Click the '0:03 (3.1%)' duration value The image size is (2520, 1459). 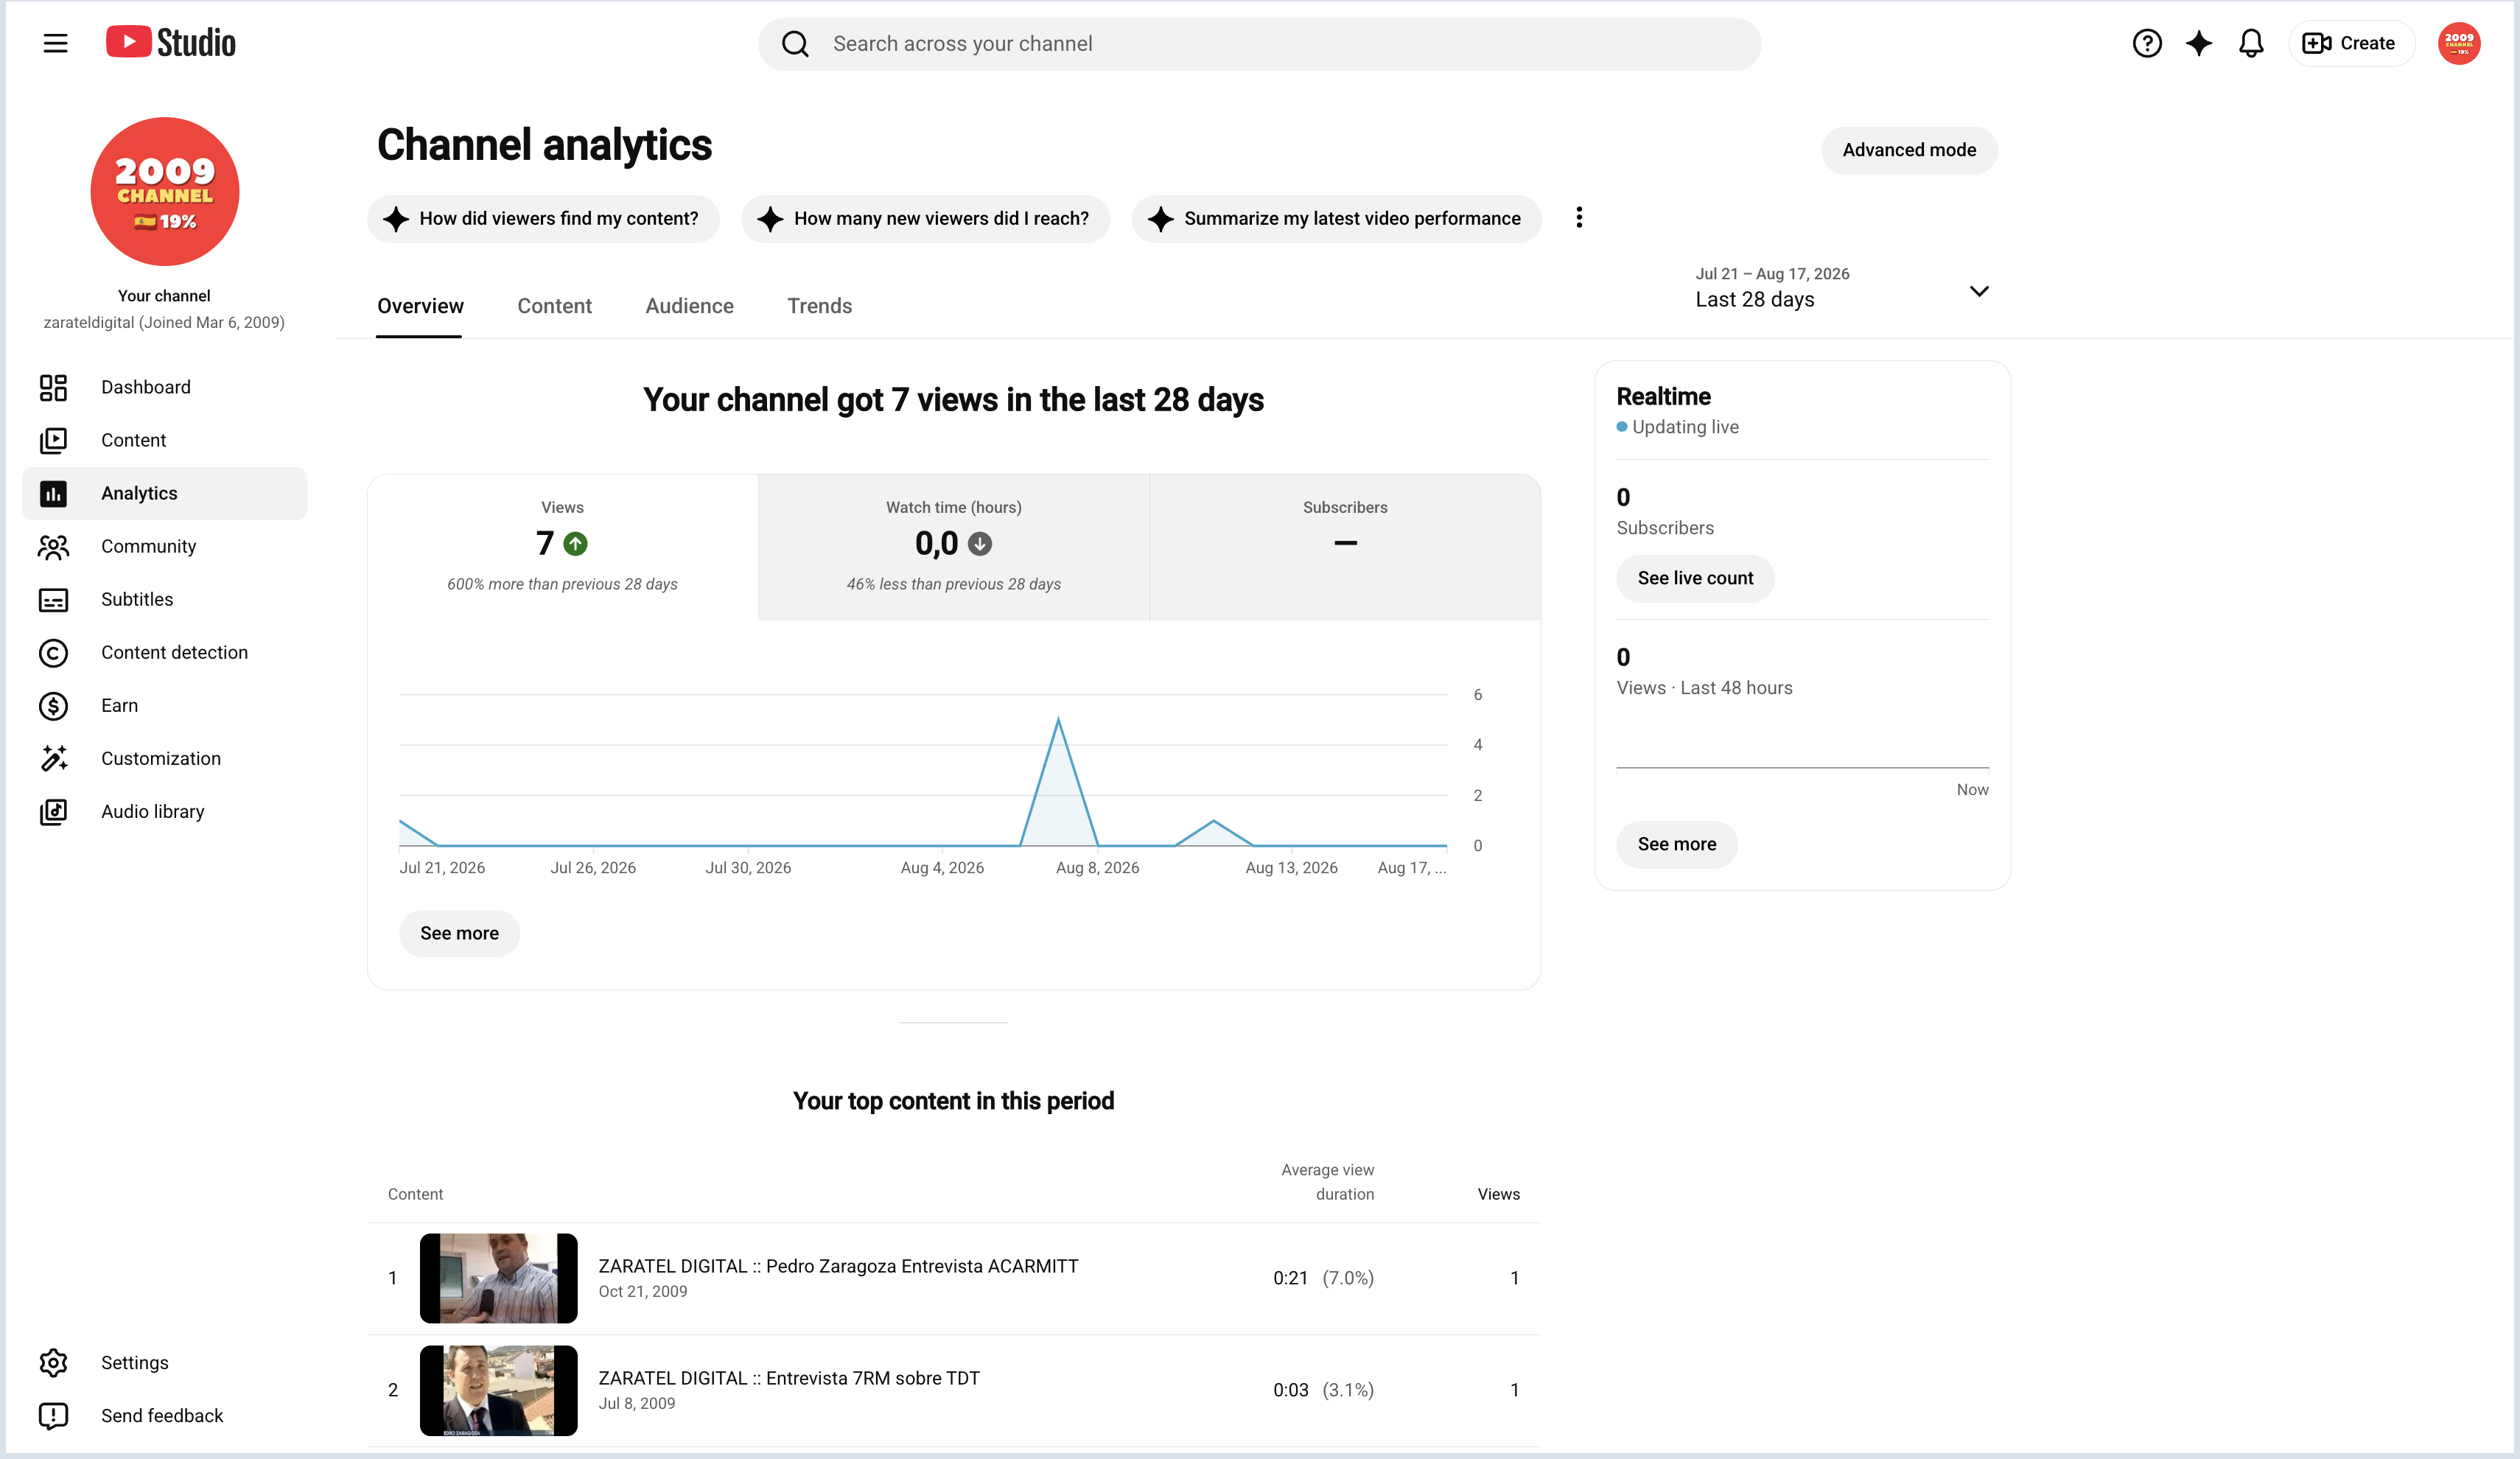[x=1323, y=1390]
